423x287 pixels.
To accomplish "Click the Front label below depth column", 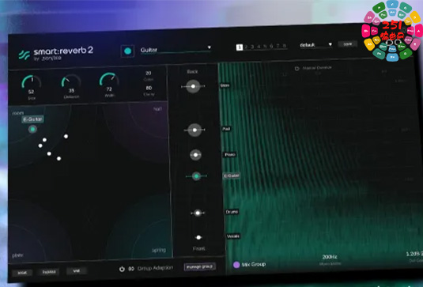I will (198, 248).
